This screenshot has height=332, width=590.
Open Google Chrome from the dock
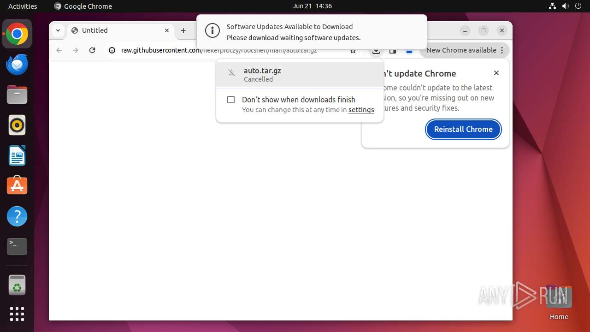[17, 34]
